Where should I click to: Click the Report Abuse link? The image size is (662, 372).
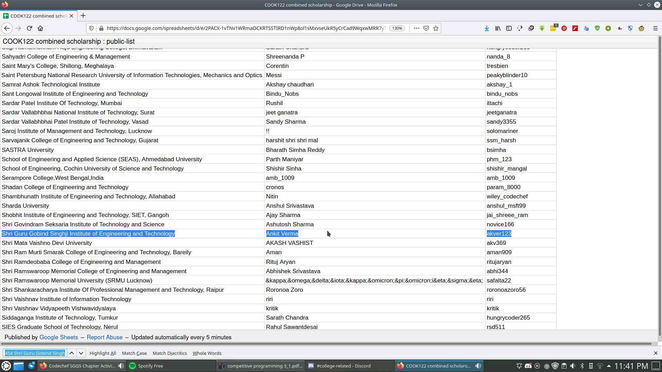104,337
